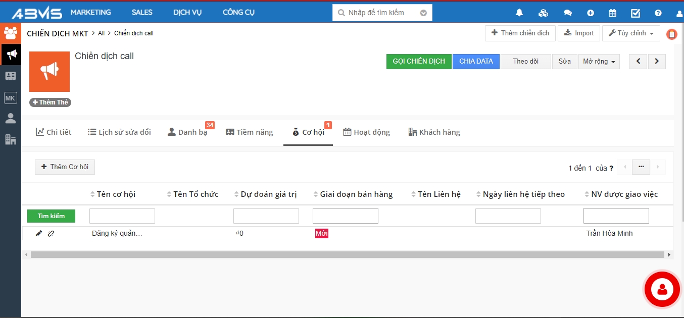Switch to the Danh bạ tab
The height and width of the screenshot is (318, 684).
pyautogui.click(x=187, y=132)
